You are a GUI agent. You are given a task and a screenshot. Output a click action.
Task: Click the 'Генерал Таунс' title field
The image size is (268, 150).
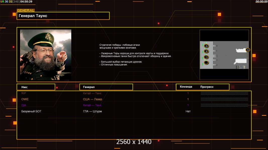tap(63, 16)
